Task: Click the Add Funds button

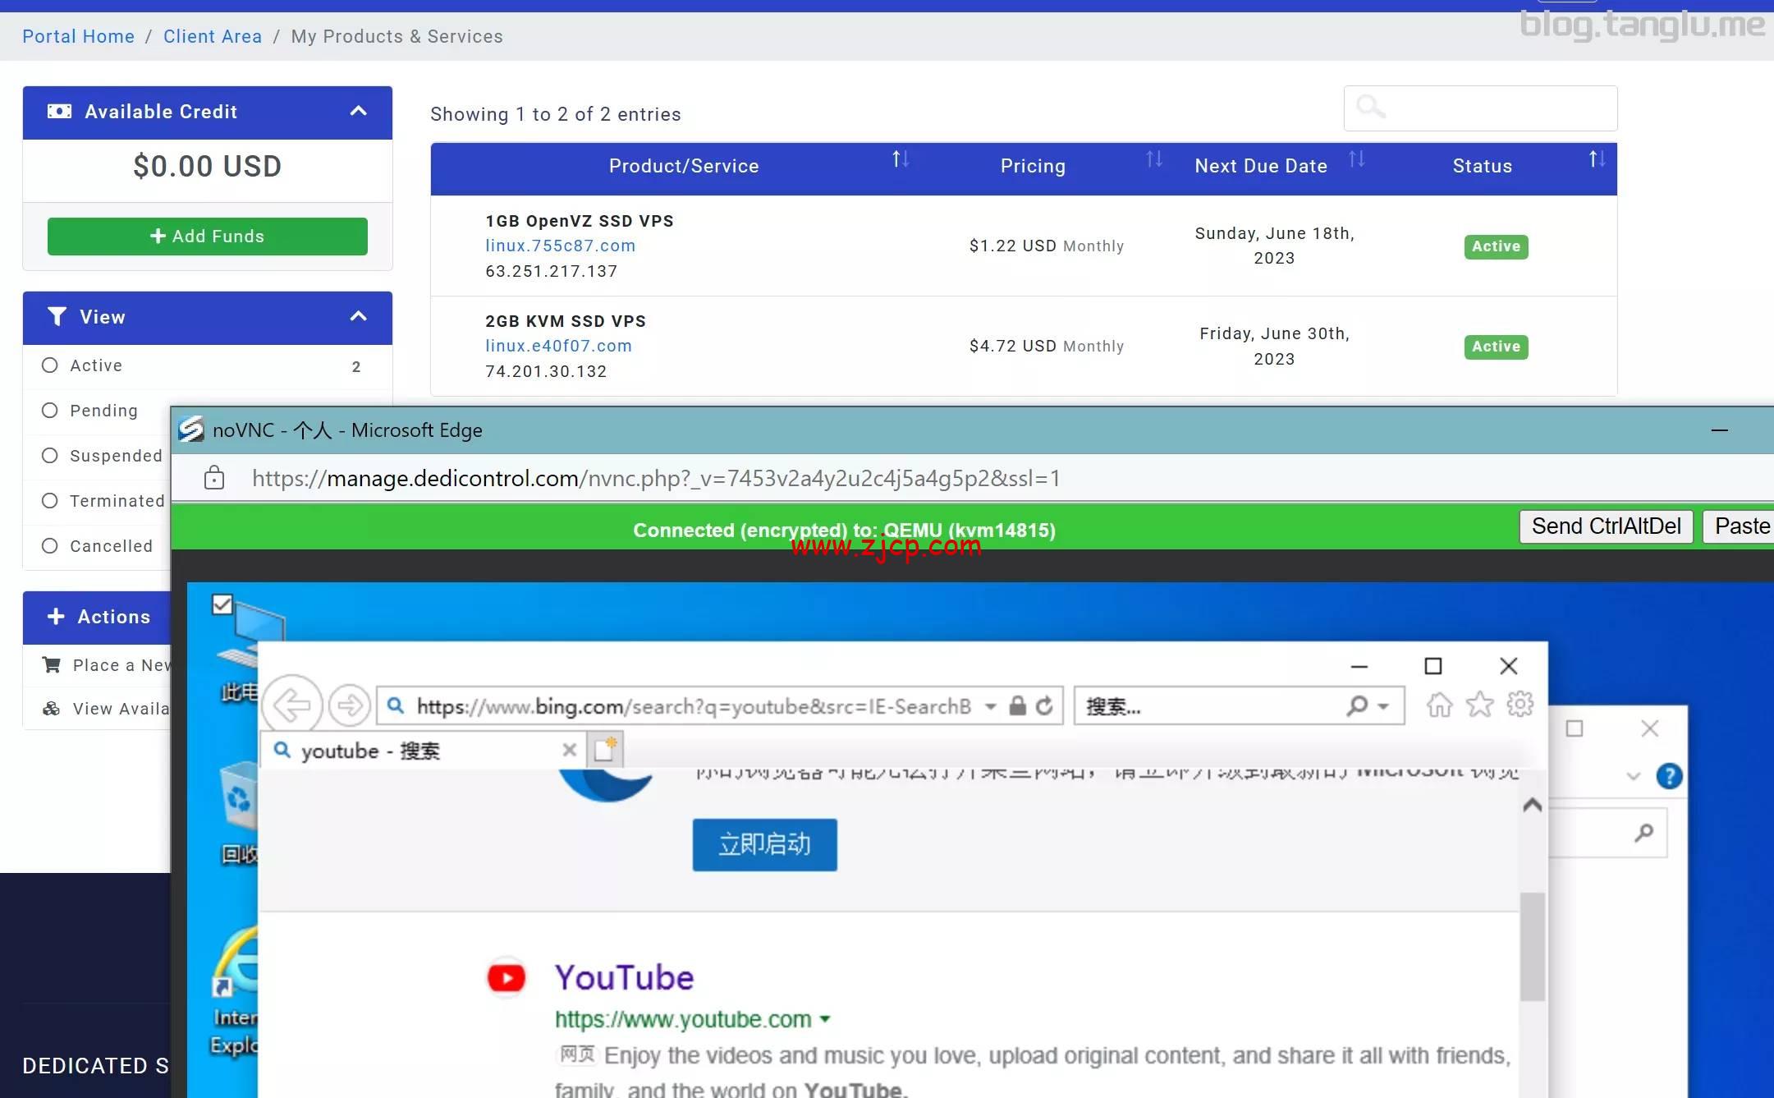Action: coord(208,237)
